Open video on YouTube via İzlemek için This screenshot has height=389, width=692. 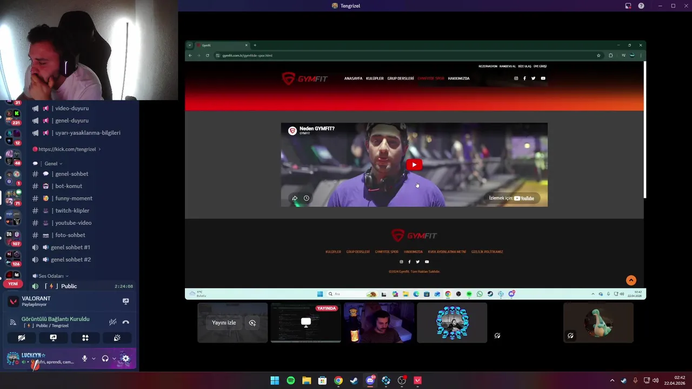511,198
